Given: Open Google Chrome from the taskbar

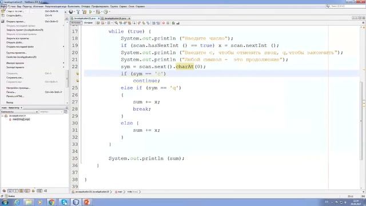Looking at the screenshot, I should [x=51, y=202].
